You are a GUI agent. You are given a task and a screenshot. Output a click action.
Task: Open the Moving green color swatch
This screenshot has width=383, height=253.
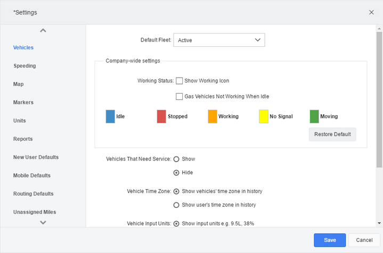coord(314,116)
